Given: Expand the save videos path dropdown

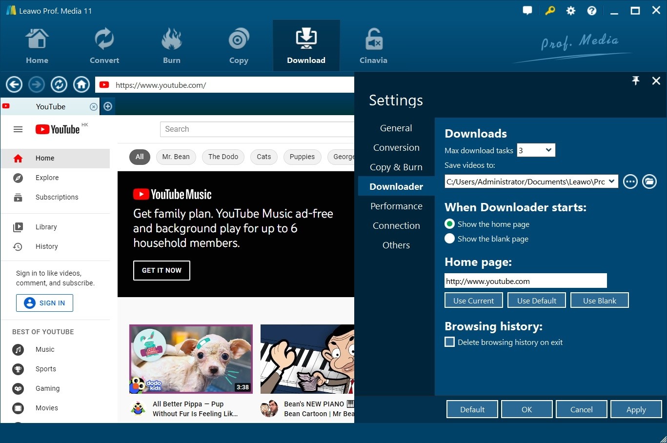Looking at the screenshot, I should click(x=612, y=181).
